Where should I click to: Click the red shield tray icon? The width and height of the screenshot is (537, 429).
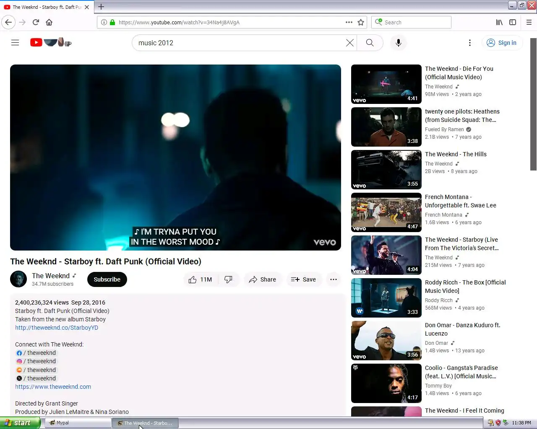[498, 423]
